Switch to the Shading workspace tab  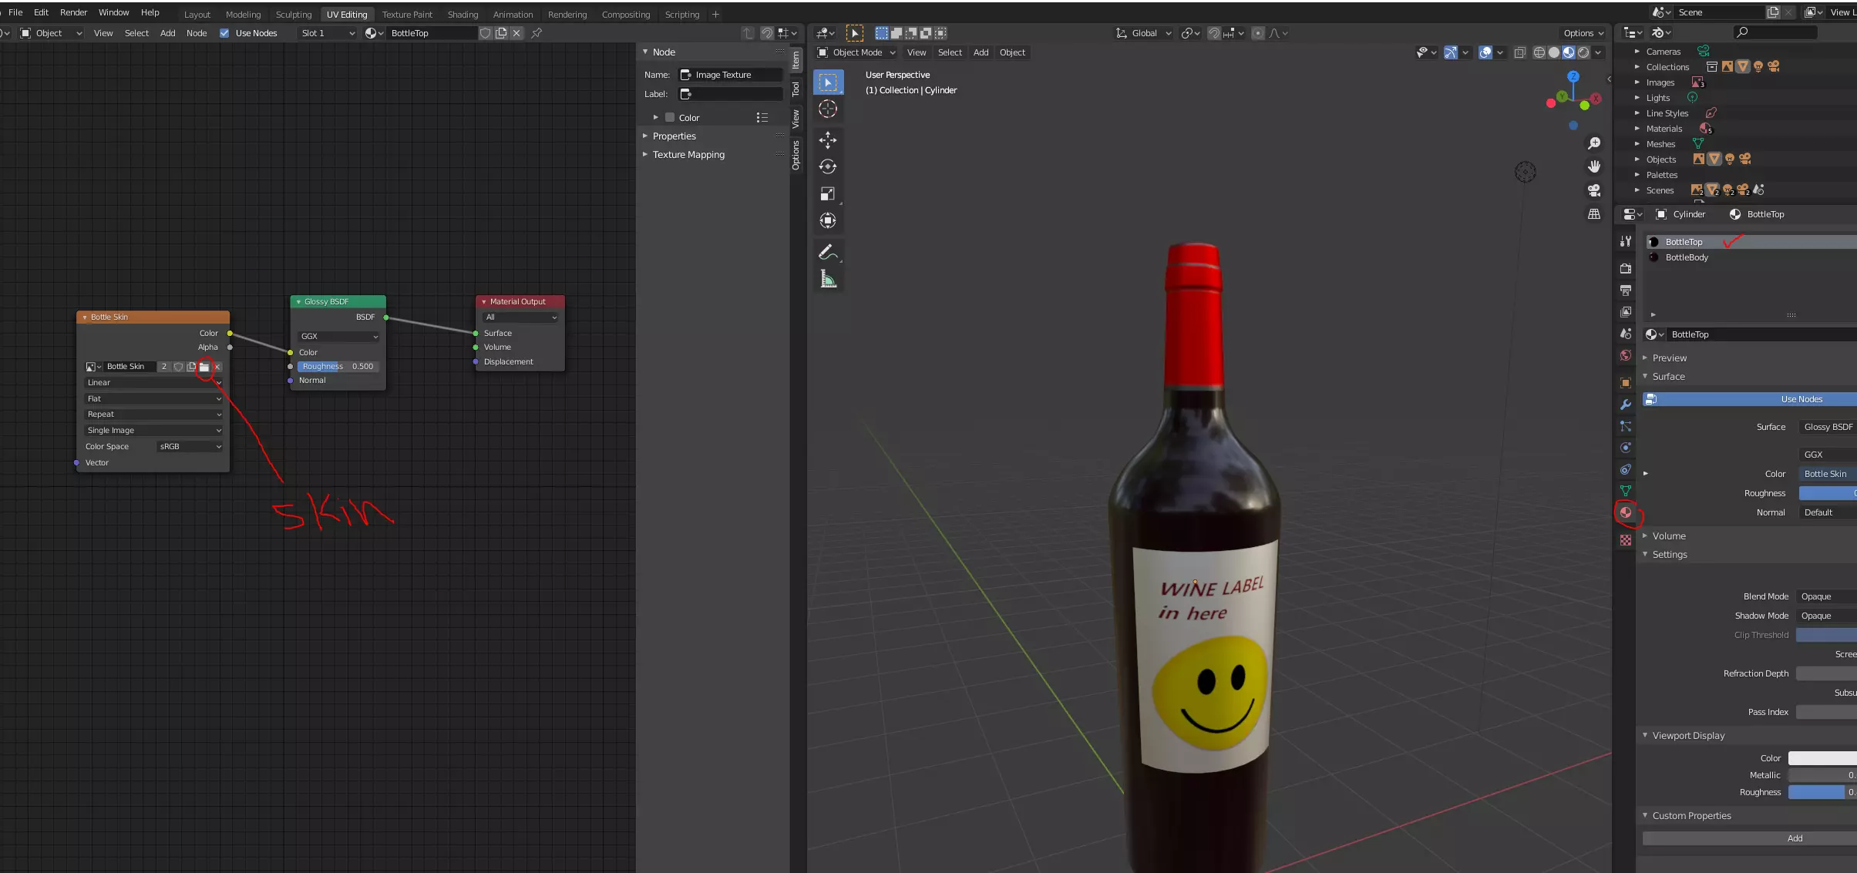click(x=463, y=15)
